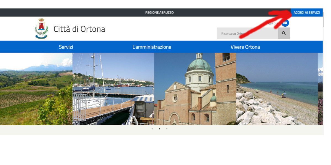Image resolution: width=331 pixels, height=165 pixels.
Task: Click the magnifying glass search button
Action: [x=284, y=34]
